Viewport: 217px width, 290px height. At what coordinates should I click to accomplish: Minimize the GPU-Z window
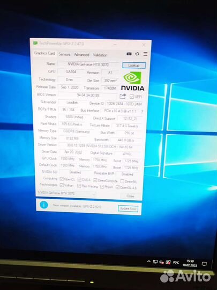tap(115, 45)
